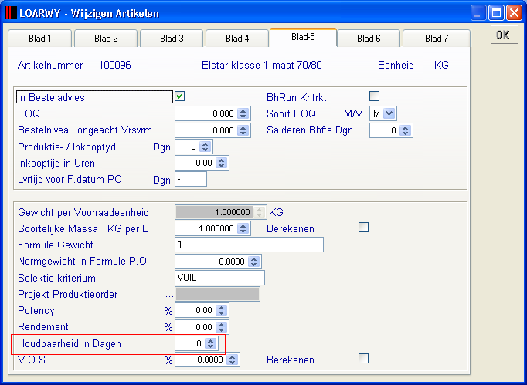Select the Blad-5 tab
Image resolution: width=527 pixels, height=385 pixels.
point(303,37)
